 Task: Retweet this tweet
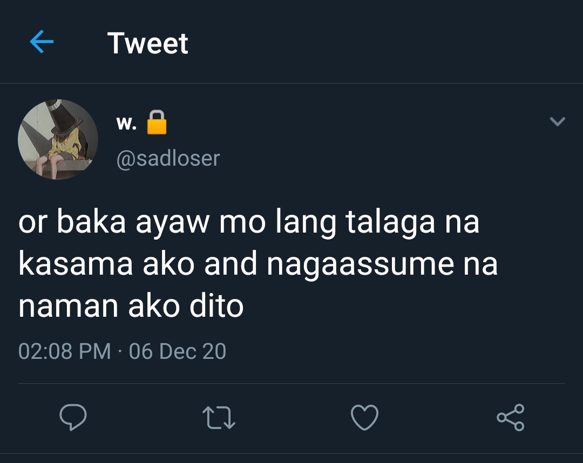[x=219, y=418]
